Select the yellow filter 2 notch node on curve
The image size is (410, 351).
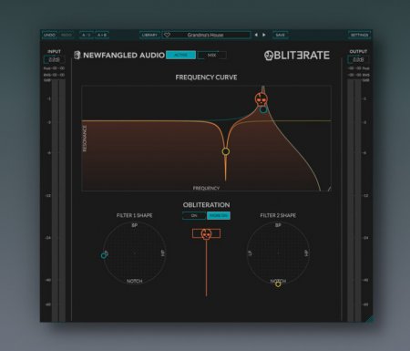(226, 151)
